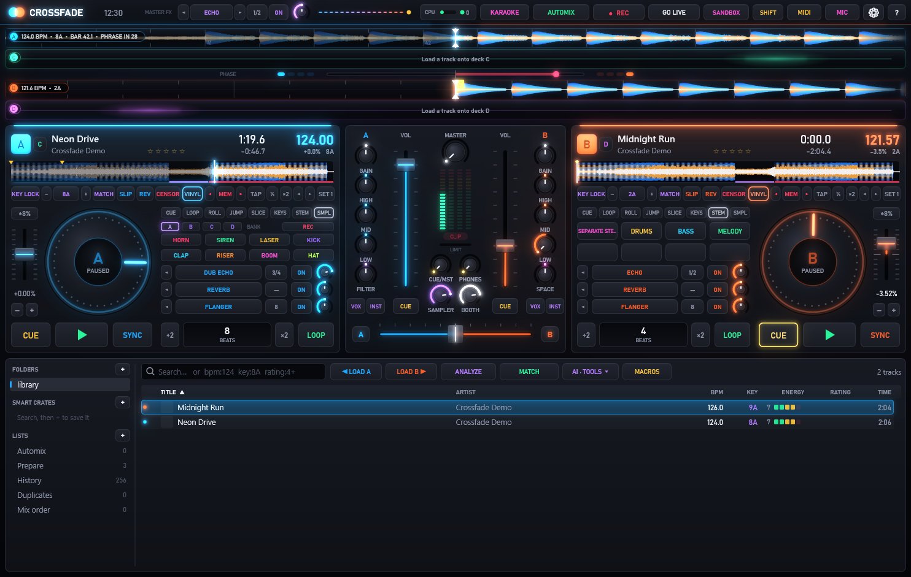Toggle KEY LOCK on deck A

(x=25, y=194)
